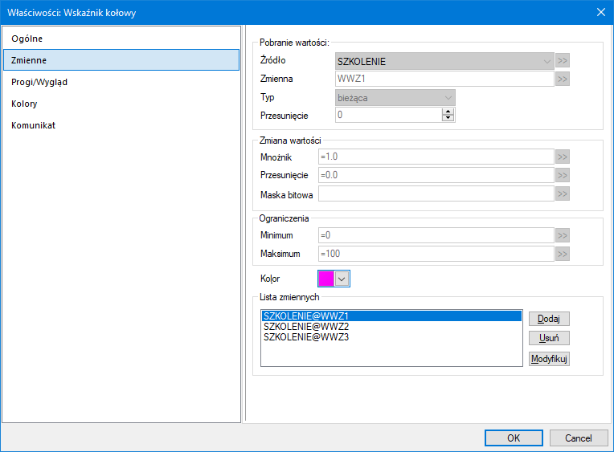Open the Kolor picker dropdown arrow
This screenshot has width=614, height=452.
coord(342,279)
